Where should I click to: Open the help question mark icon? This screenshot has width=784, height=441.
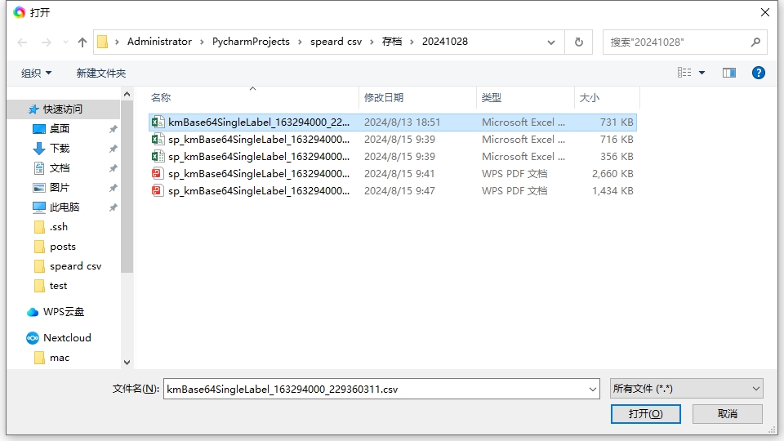coord(758,73)
